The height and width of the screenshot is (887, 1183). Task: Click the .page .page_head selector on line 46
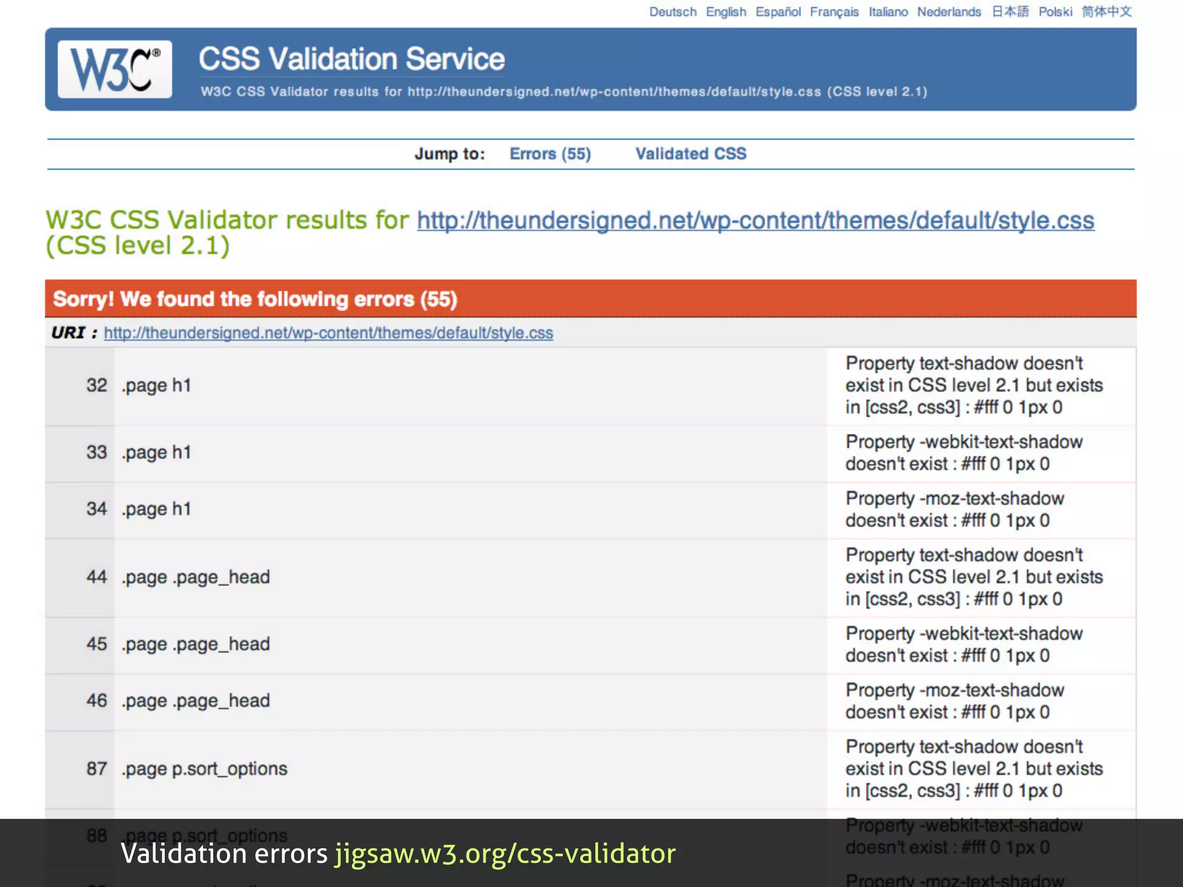[195, 700]
